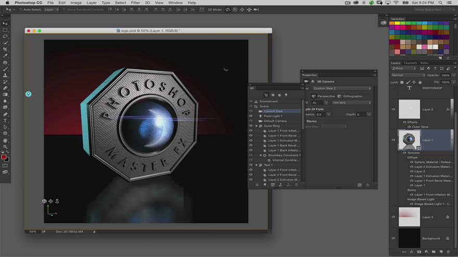
Task: Toggle visibility of Point Light 1
Action: [251, 116]
